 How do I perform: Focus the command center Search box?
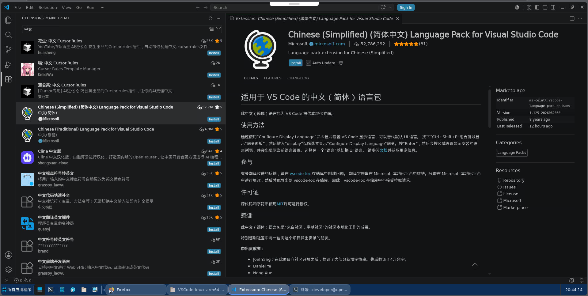pos(294,7)
